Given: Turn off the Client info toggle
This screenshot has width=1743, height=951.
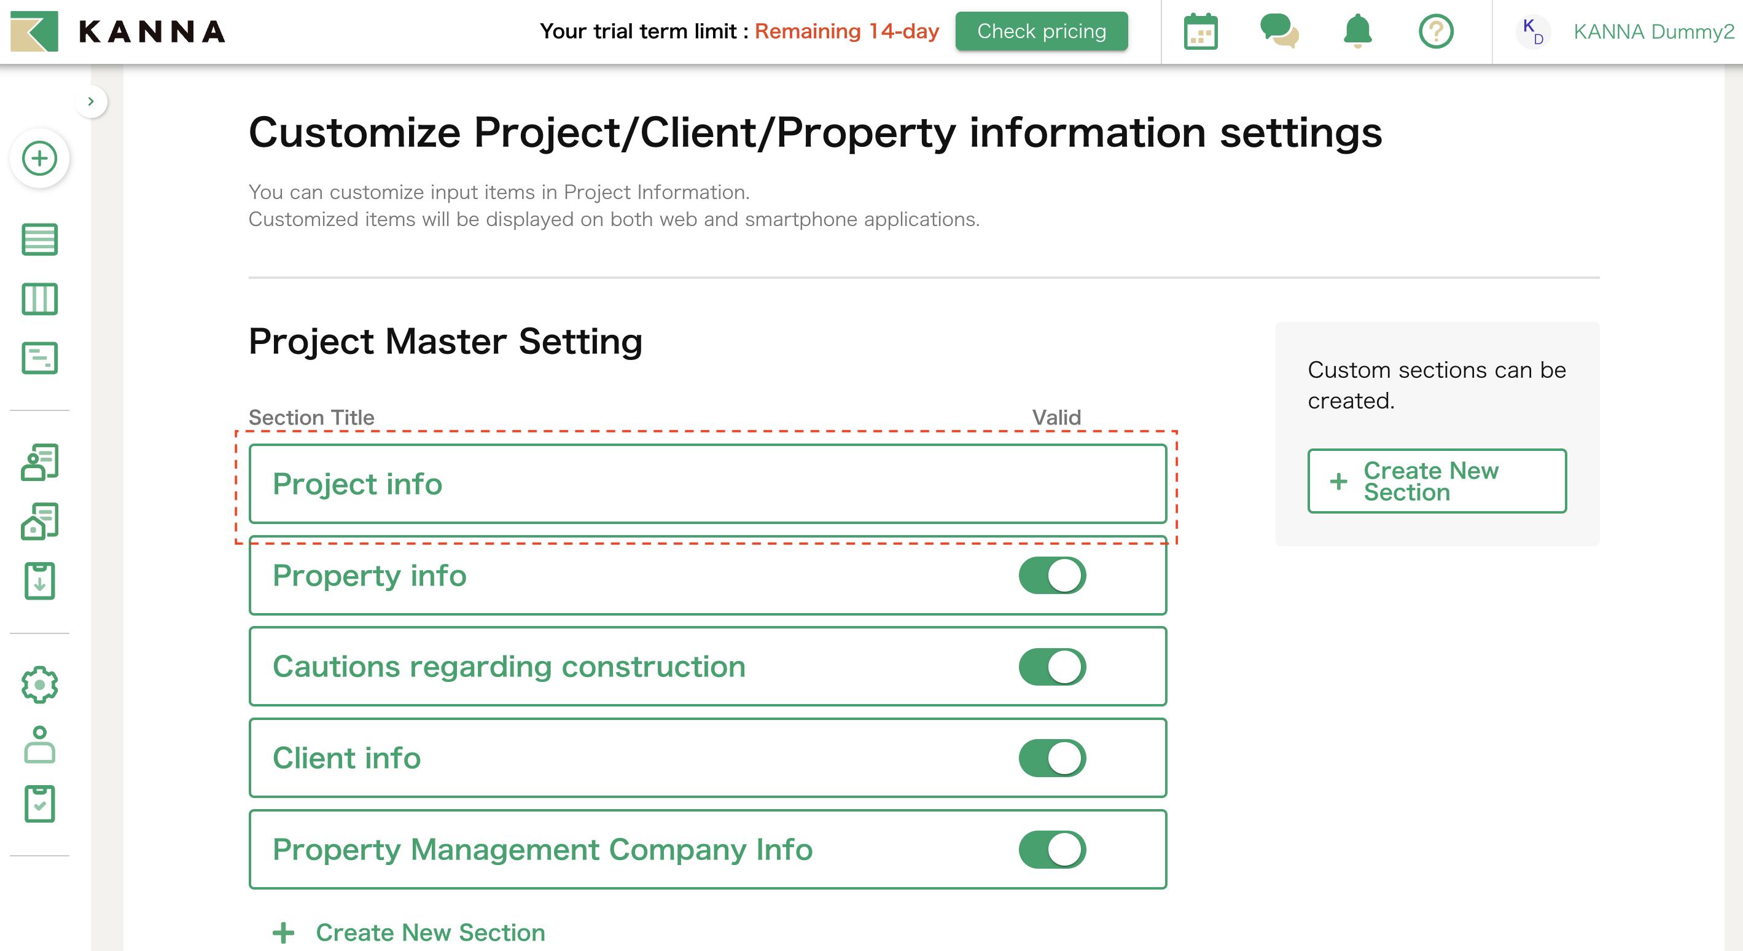Looking at the screenshot, I should tap(1052, 758).
